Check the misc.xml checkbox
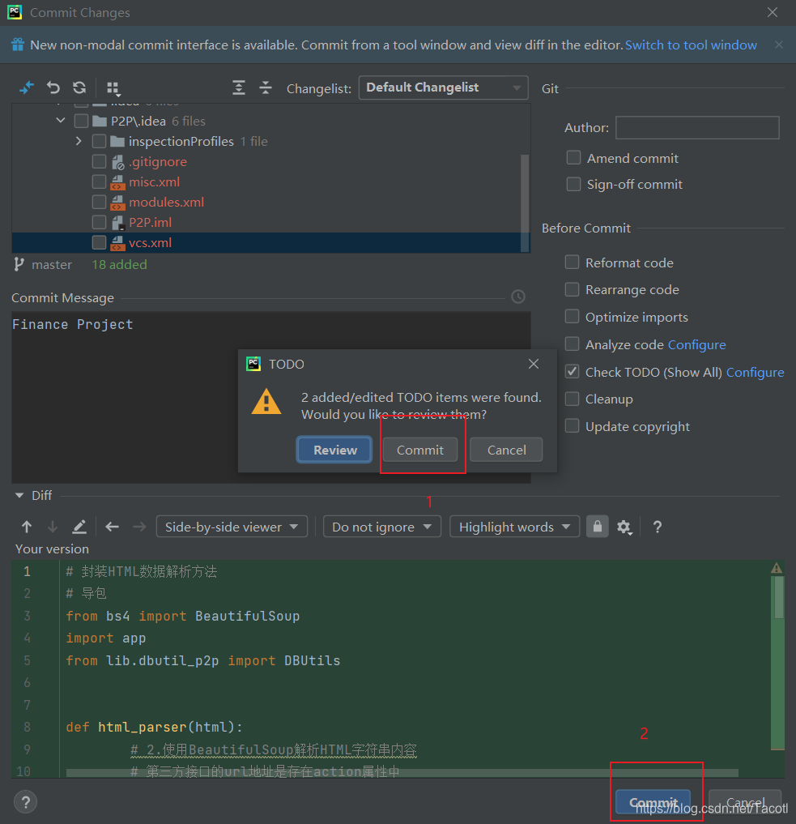Screen dimensions: 796x824 pyautogui.click(x=100, y=181)
